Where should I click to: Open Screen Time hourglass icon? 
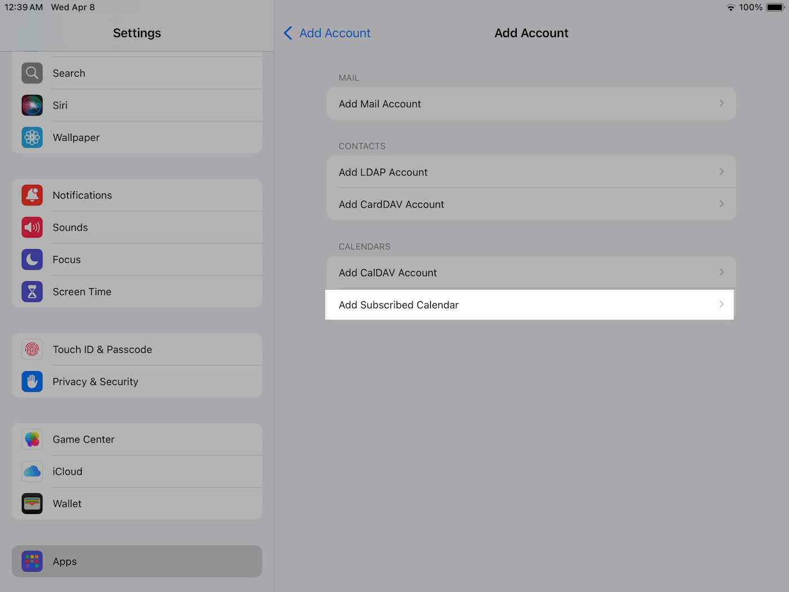32,291
